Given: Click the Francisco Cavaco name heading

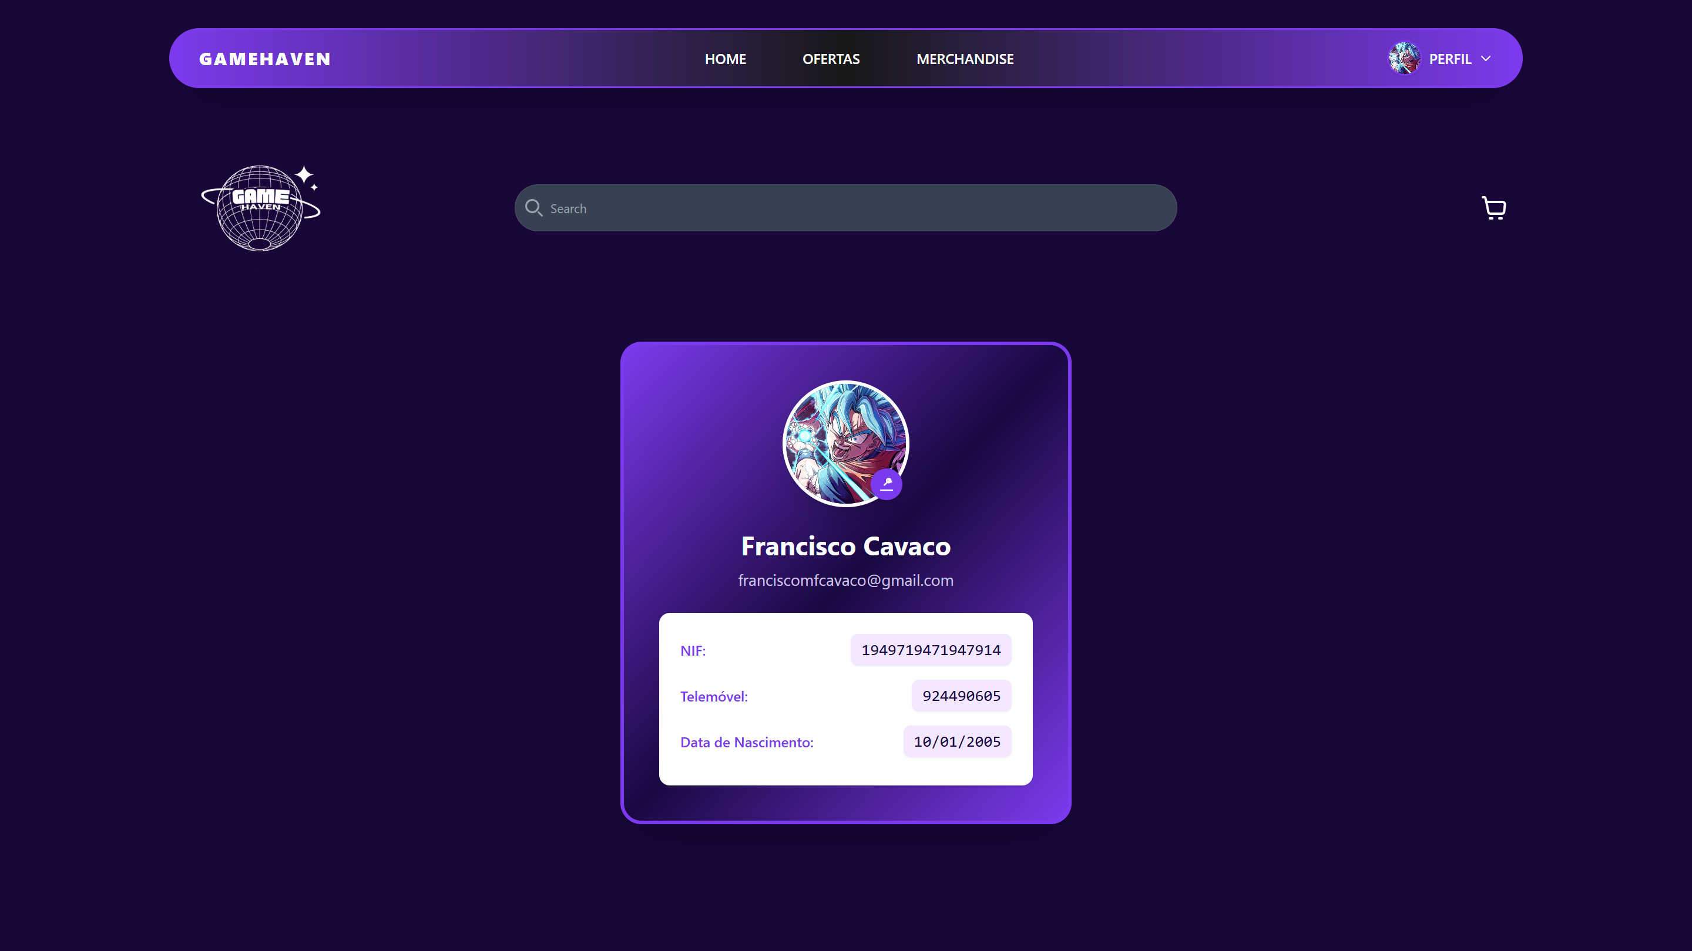Looking at the screenshot, I should [845, 546].
